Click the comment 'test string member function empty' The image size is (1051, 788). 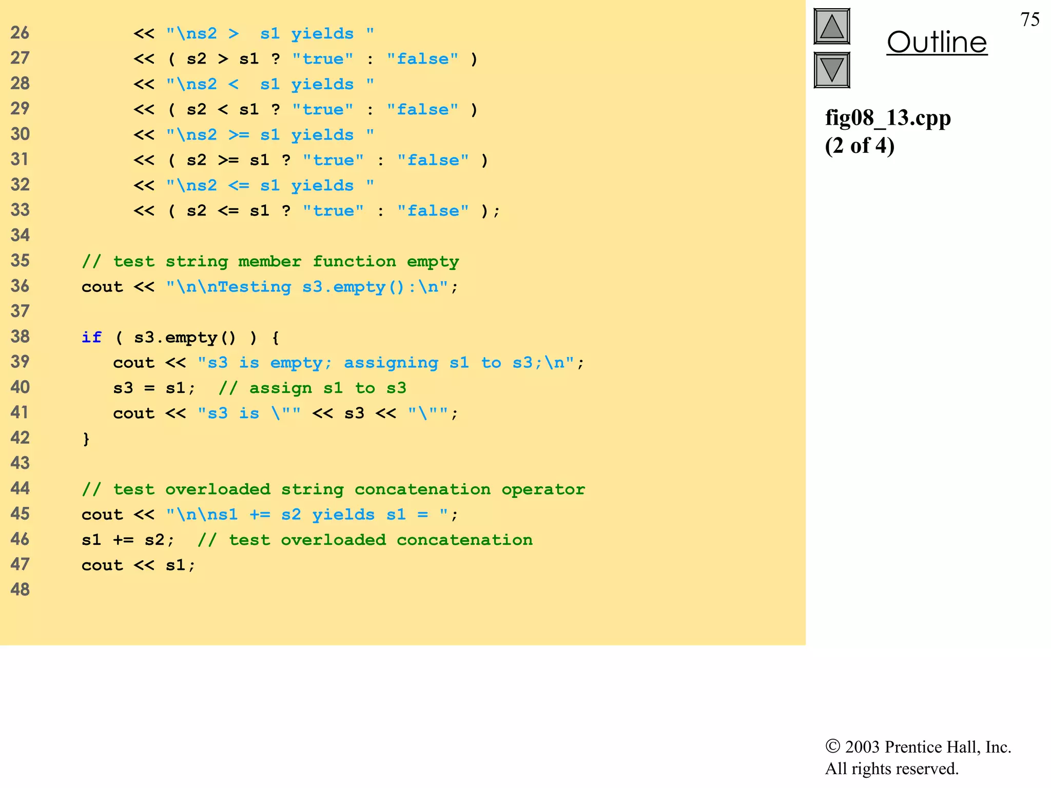coord(270,261)
